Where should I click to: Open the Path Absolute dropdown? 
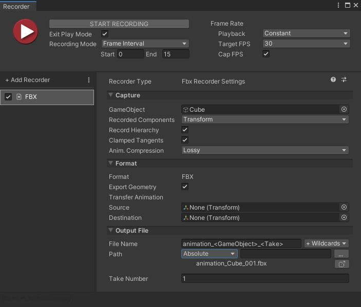210,254
